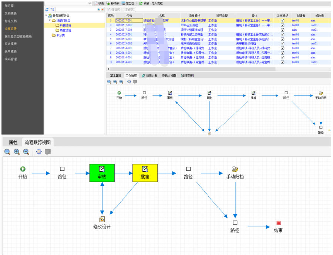Image resolution: width=333 pixels, height=255 pixels.
Task: Open 报表模板 in the left sidebar
Action: tap(11, 44)
